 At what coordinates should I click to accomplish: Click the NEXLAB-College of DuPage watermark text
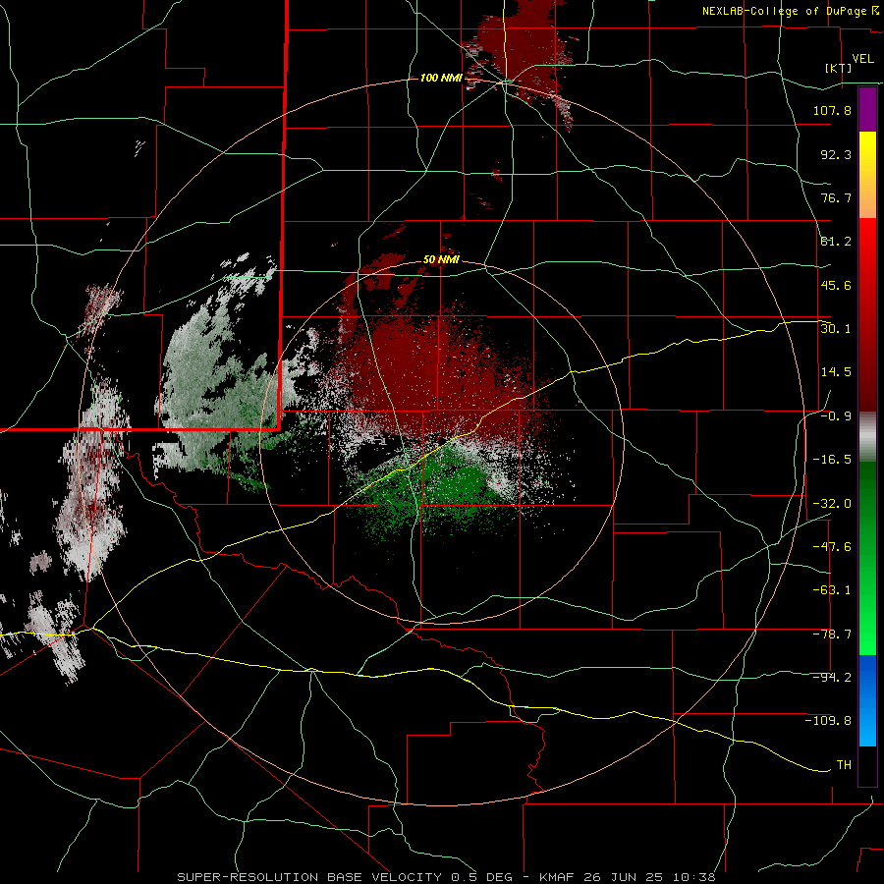pyautogui.click(x=790, y=11)
